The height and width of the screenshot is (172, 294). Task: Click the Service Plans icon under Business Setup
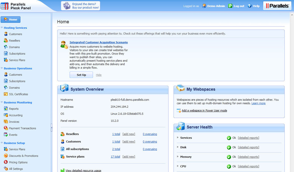tap(6, 149)
